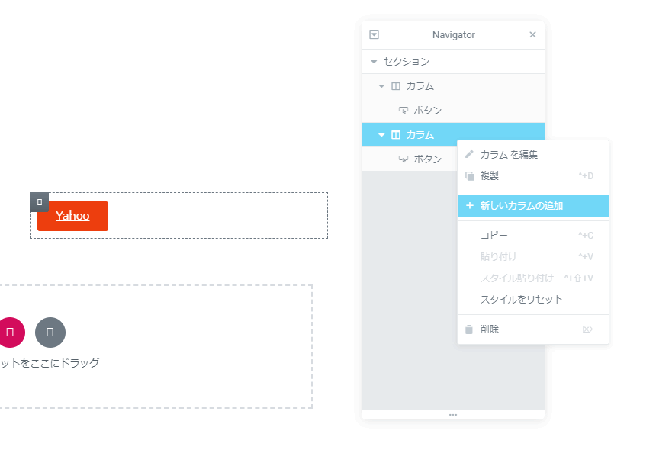Choose スタイルをリセット from the context menu
Image resolution: width=672 pixels, height=453 pixels.
pyautogui.click(x=521, y=299)
